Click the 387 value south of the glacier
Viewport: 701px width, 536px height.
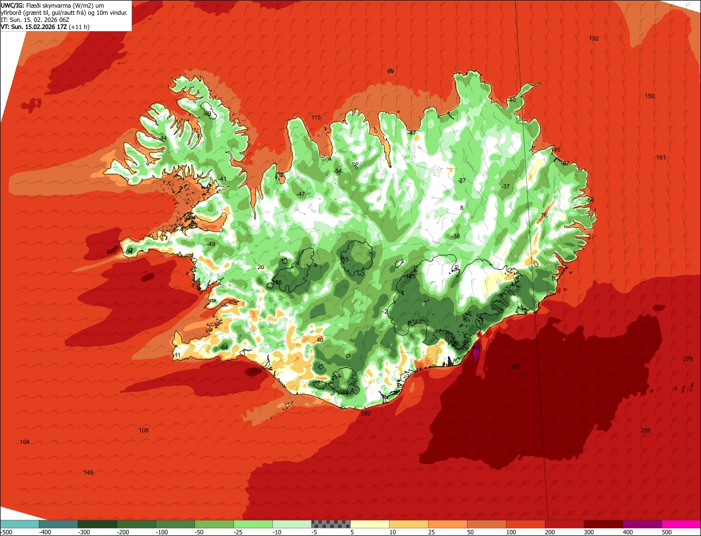[515, 367]
